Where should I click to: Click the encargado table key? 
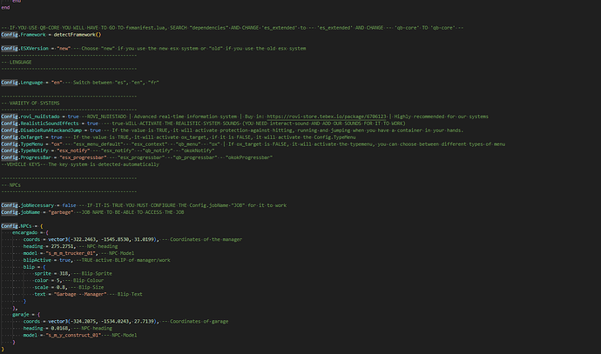click(23, 233)
